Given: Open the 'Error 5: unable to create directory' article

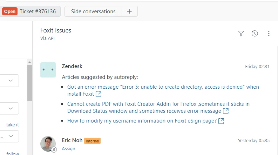Looking at the screenshot, I should click(x=163, y=87).
